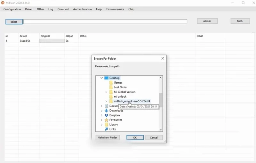This screenshot has width=256, height=163.
Task: Click the MiFlash app icon in title bar
Action: 3,3
